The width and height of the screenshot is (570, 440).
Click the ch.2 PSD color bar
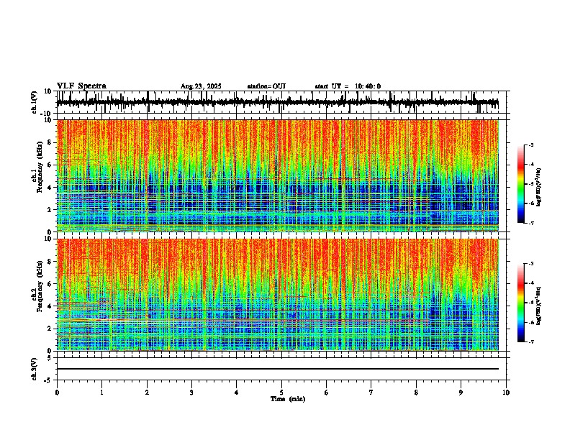[x=521, y=303]
